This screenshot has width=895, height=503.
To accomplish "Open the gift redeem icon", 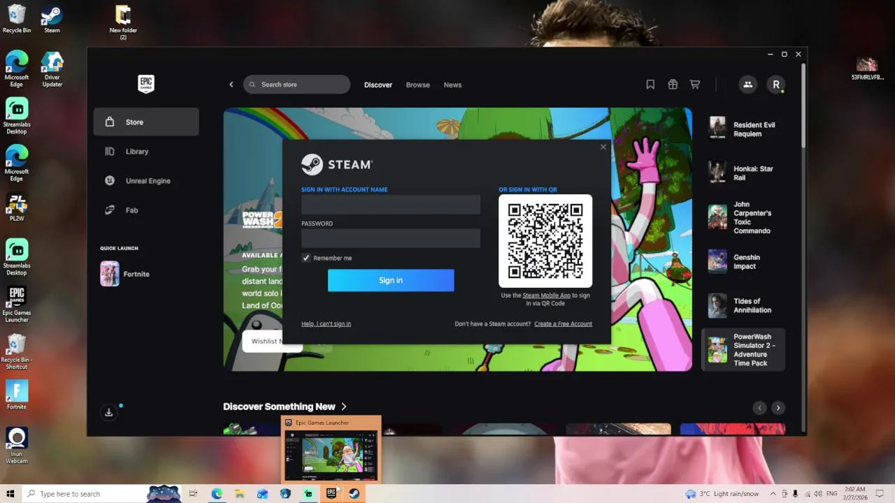I will click(x=673, y=85).
